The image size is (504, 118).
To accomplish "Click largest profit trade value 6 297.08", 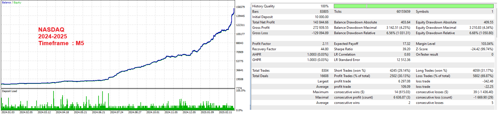I will (x=404, y=81).
